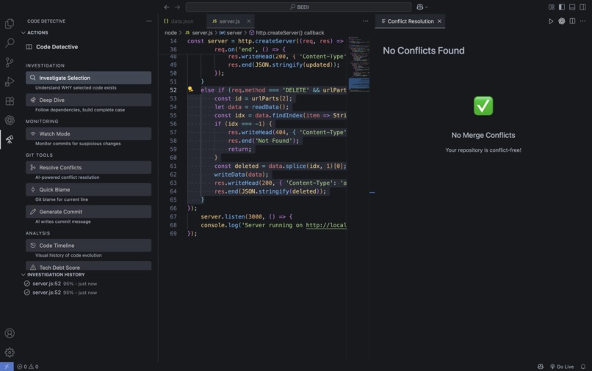Click line number 67 in gutter
Viewport: 592px width, 371px height.
(x=173, y=217)
